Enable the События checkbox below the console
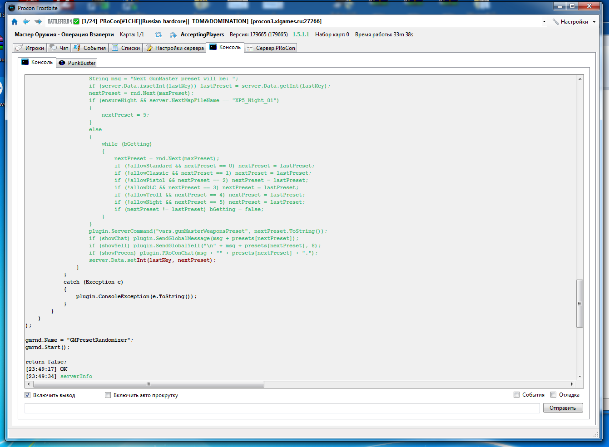This screenshot has width=609, height=447. (516, 395)
